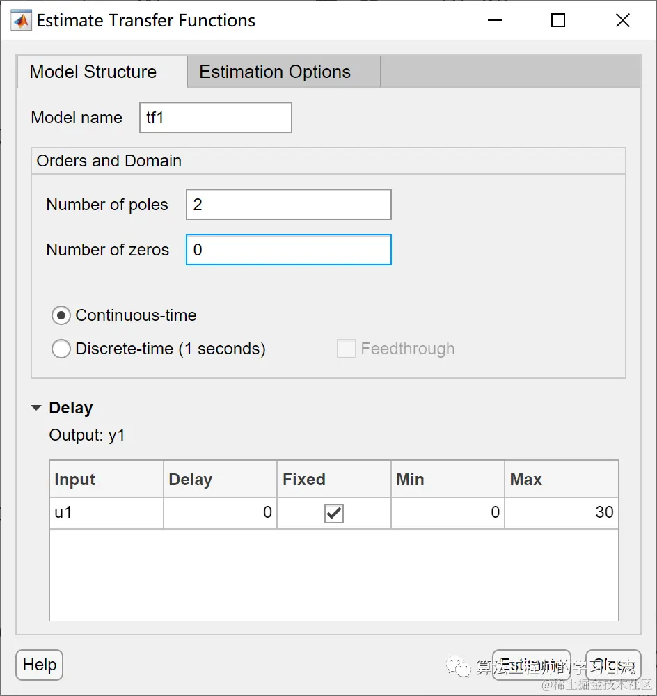Viewport: 657px width, 696px height.
Task: Uncheck the Fixed checkbox for input u1
Action: pos(334,514)
